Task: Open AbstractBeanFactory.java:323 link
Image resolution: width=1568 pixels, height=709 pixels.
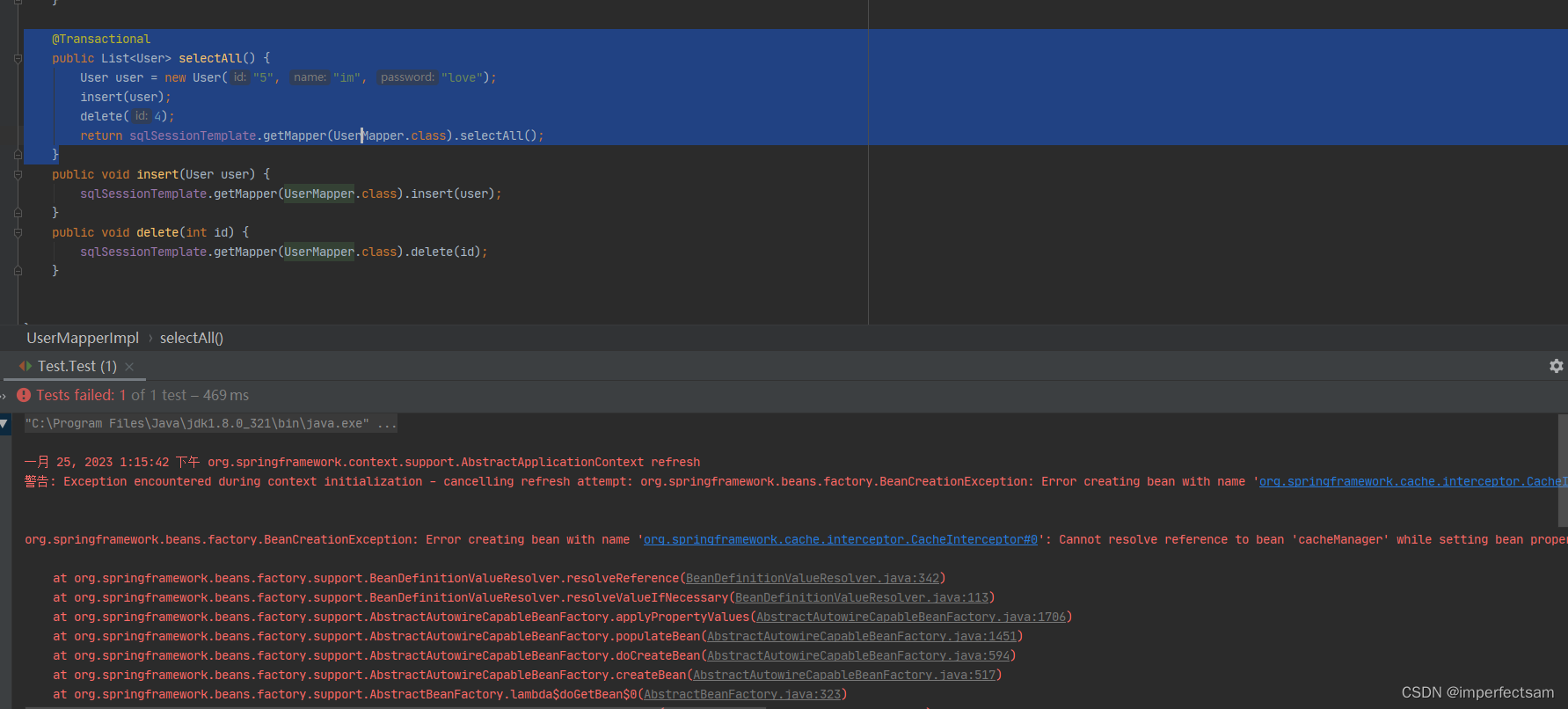Action: click(x=742, y=694)
